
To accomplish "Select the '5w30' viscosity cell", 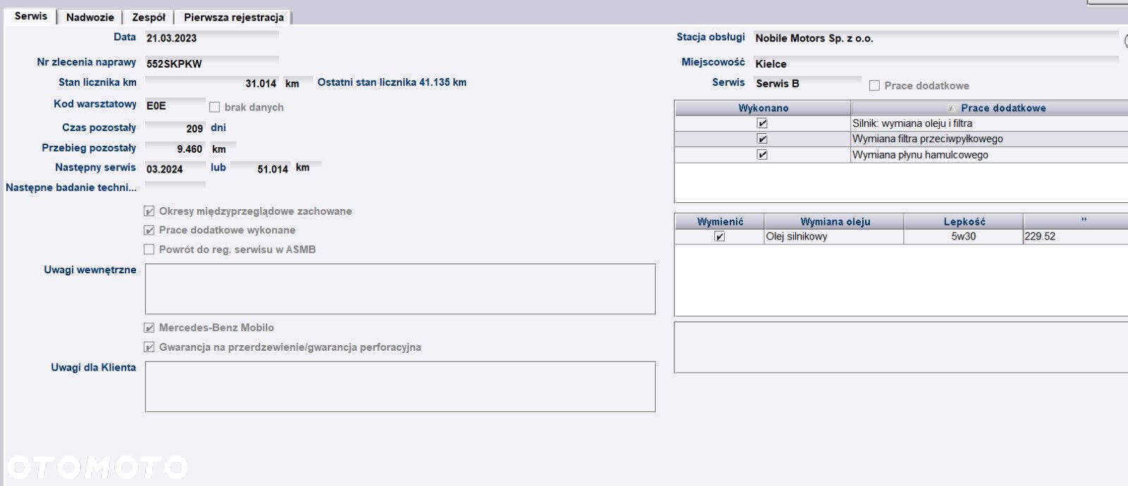I will 964,237.
